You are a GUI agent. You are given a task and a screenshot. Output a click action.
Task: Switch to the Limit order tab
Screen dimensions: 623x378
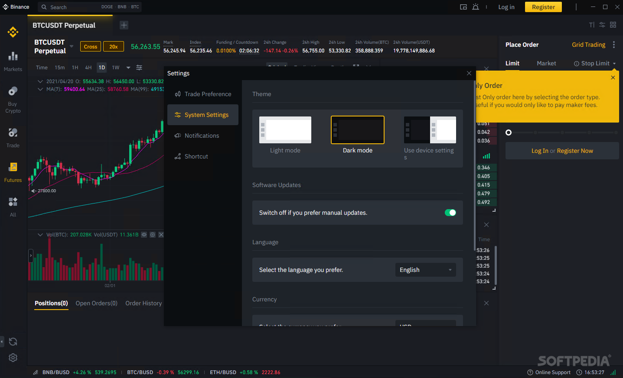(512, 63)
